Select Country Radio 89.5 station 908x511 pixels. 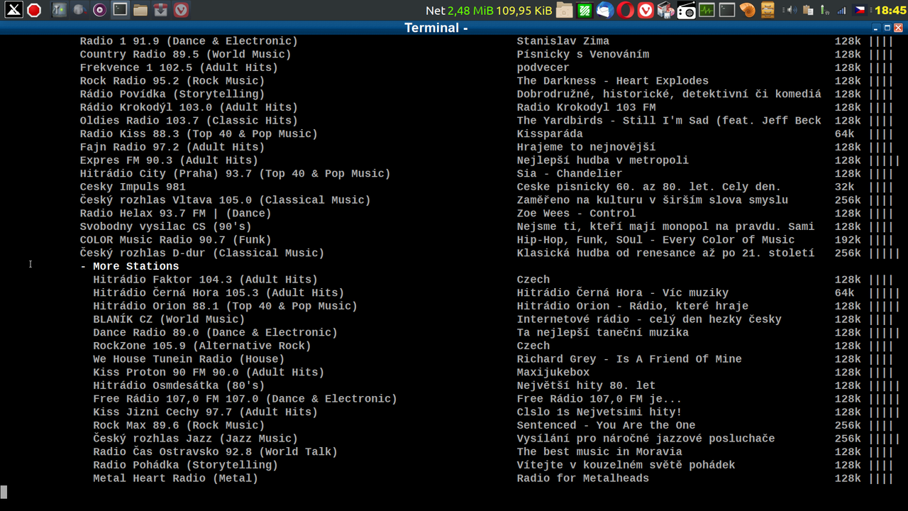[x=185, y=54]
